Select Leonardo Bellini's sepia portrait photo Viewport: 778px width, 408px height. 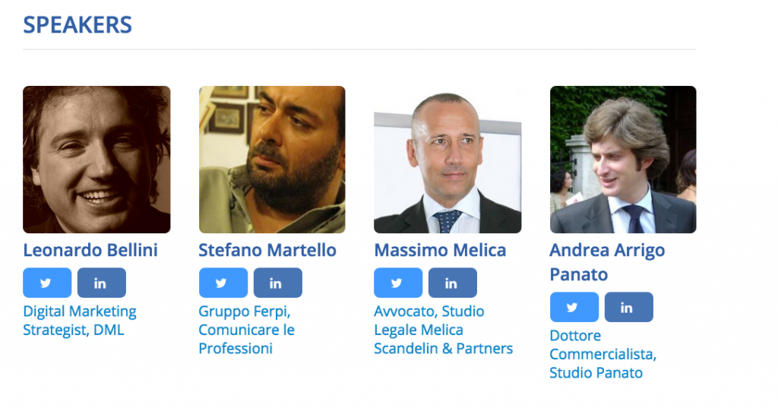(96, 160)
